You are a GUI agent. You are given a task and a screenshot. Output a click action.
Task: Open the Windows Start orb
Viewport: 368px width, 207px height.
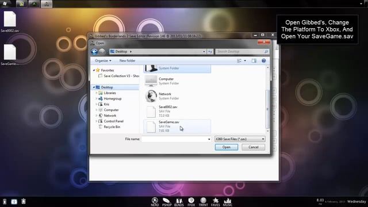point(5,3)
